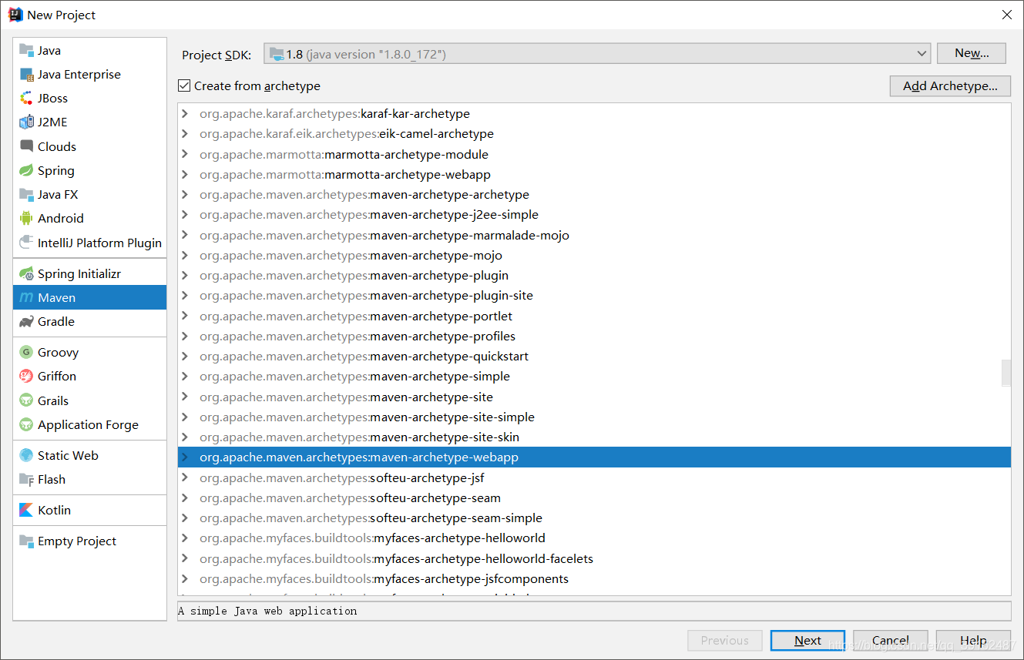Image resolution: width=1024 pixels, height=660 pixels.
Task: Select maven-archetype-plugin-site row
Action: pyautogui.click(x=593, y=295)
